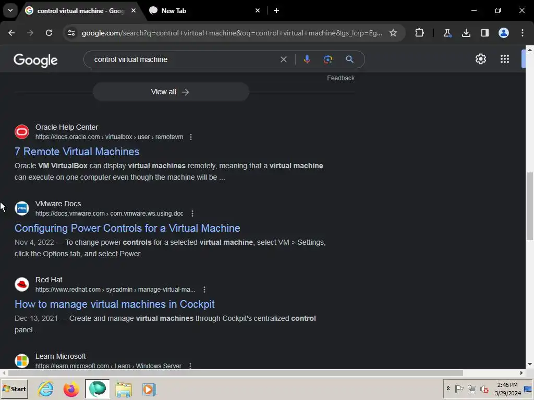Switch to the control virtual machine tab
Viewport: 534px width, 400px height.
[x=81, y=11]
